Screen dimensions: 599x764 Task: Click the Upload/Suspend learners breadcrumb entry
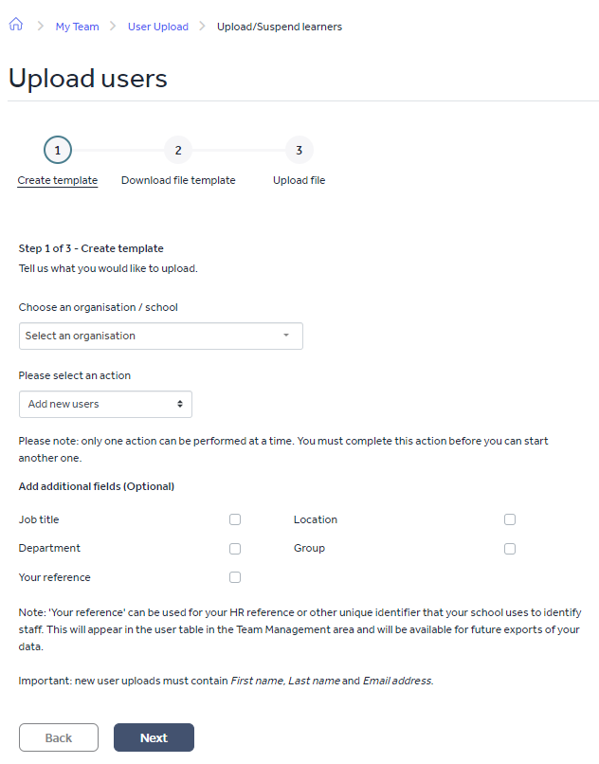coord(280,26)
